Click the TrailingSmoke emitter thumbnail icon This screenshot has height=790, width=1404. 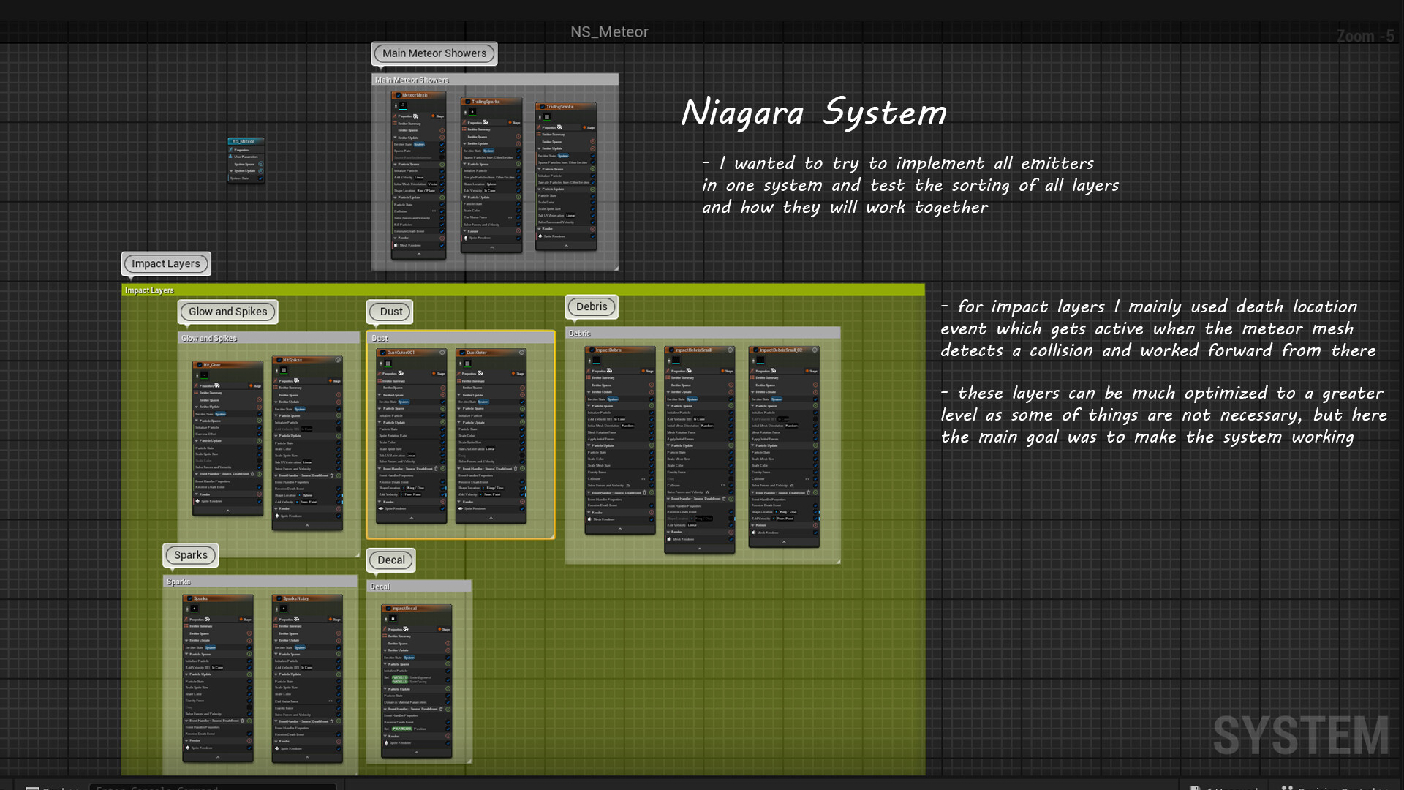[547, 117]
